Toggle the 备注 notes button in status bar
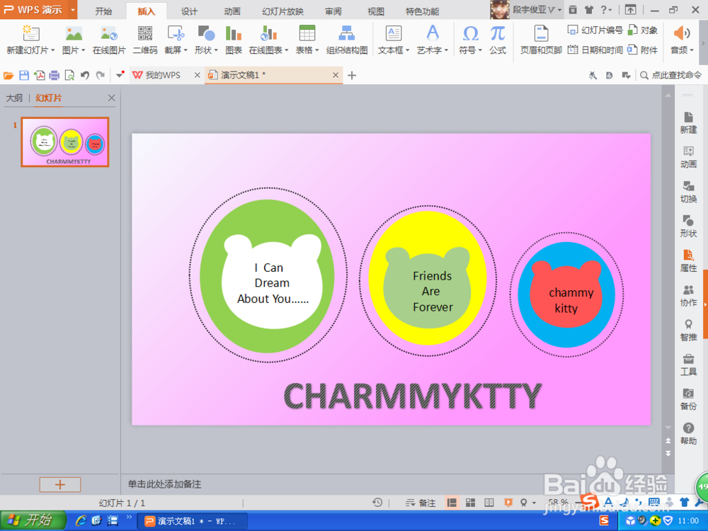This screenshot has height=531, width=708. 421,503
